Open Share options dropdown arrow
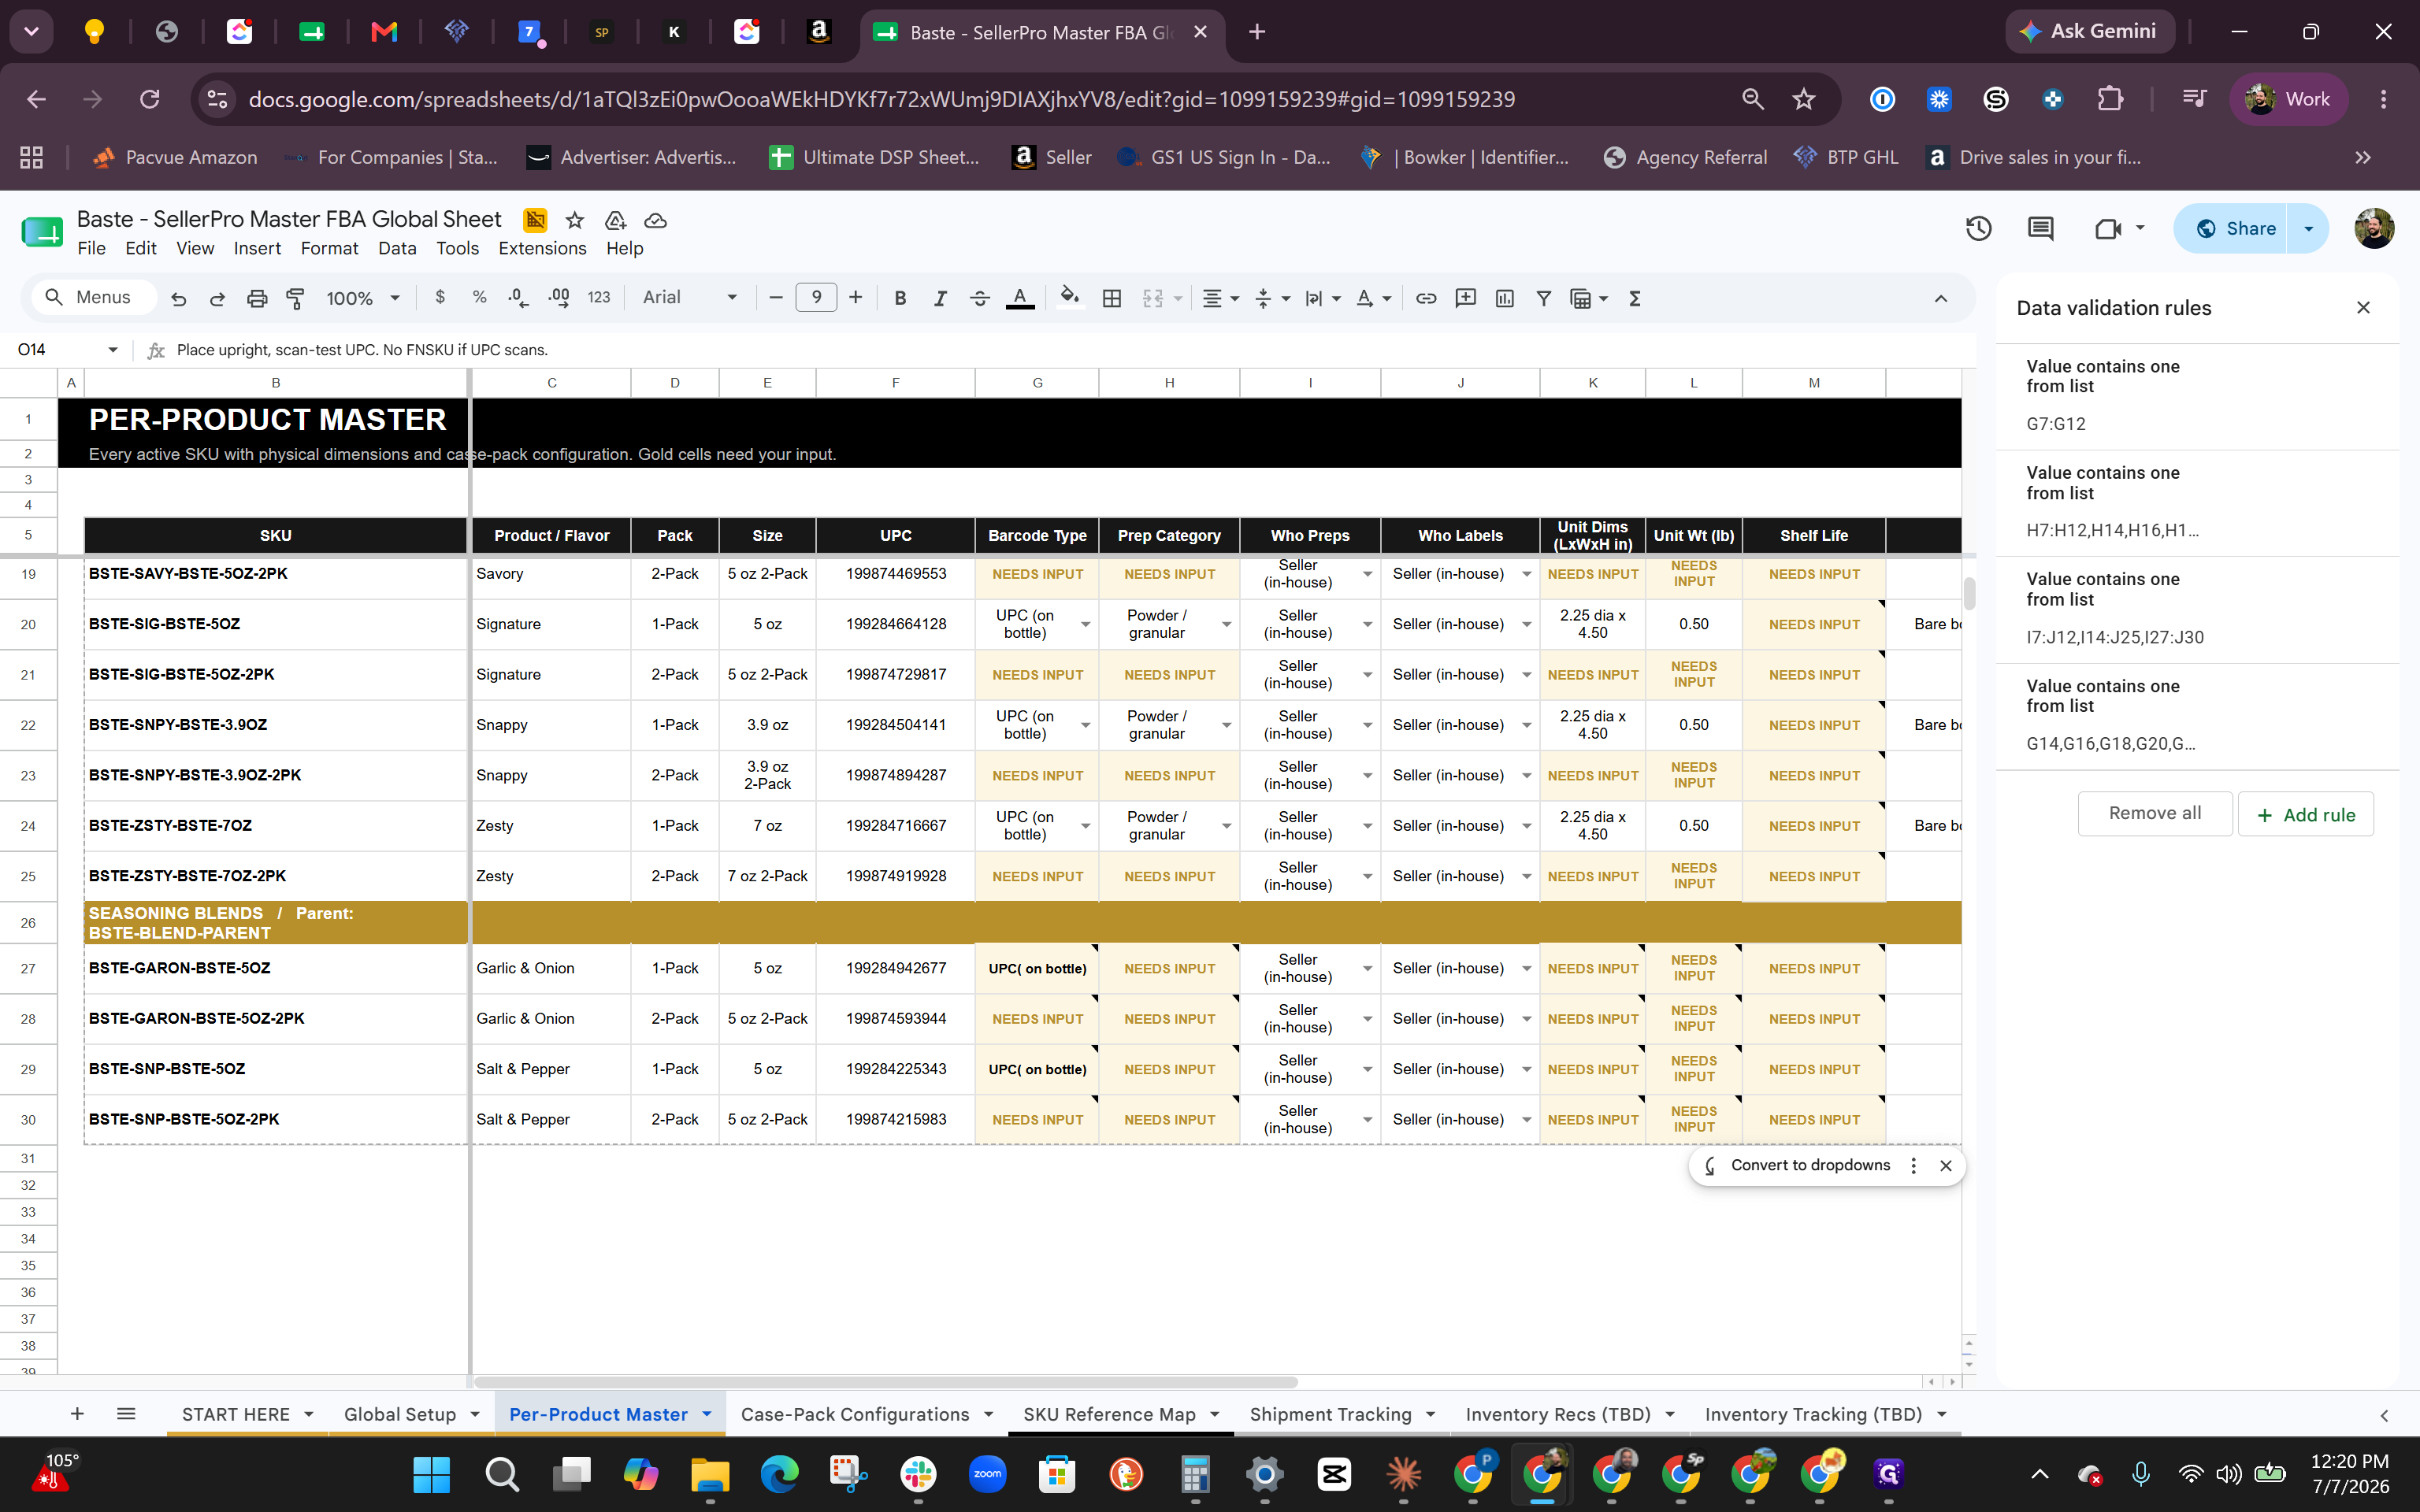Viewport: 2420px width, 1512px height. [x=2308, y=229]
